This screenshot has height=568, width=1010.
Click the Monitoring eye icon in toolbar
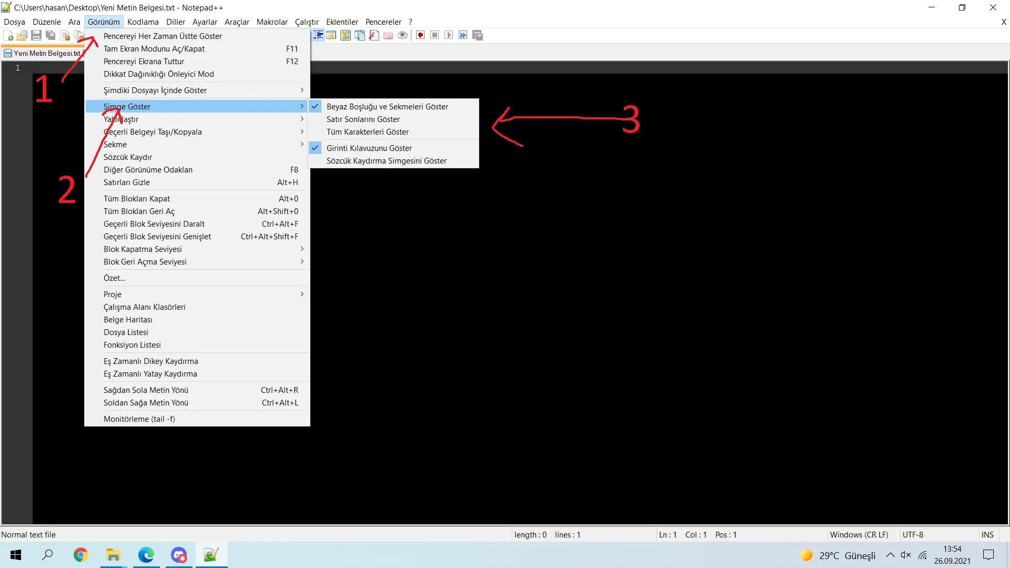tap(402, 35)
